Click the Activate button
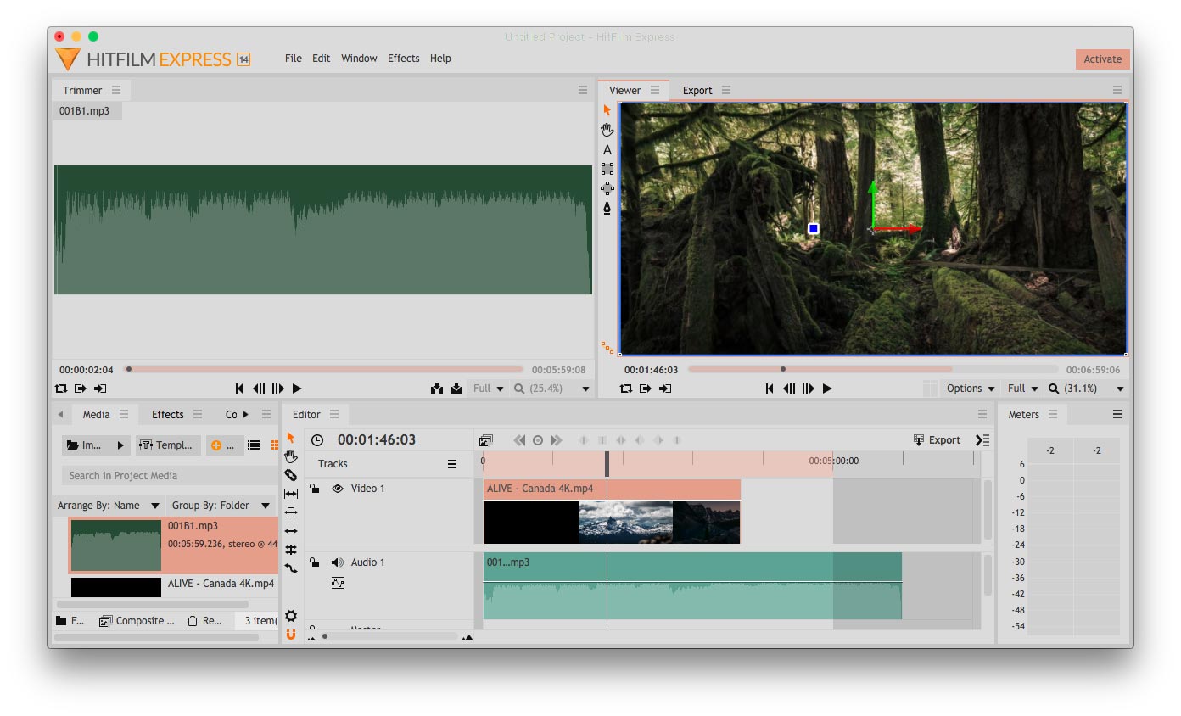 (x=1103, y=59)
